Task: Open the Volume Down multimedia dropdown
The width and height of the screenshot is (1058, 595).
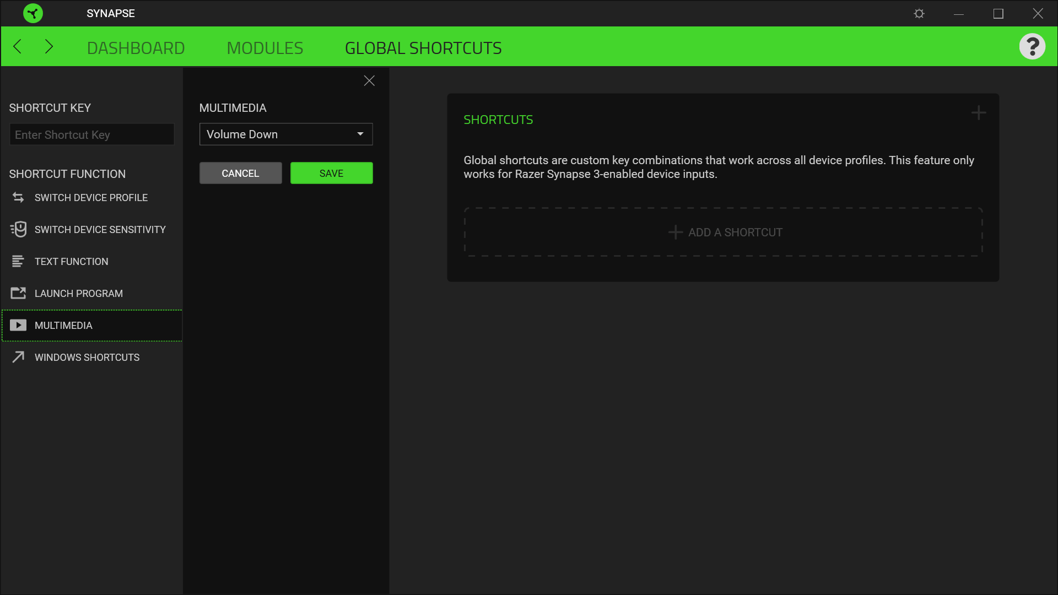Action: tap(286, 134)
